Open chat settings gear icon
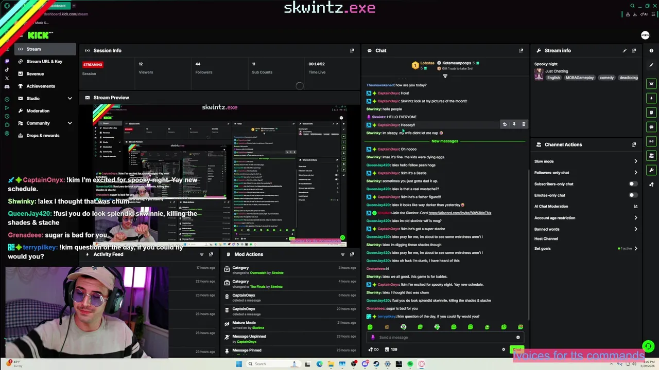This screenshot has width=659, height=370. click(x=504, y=349)
